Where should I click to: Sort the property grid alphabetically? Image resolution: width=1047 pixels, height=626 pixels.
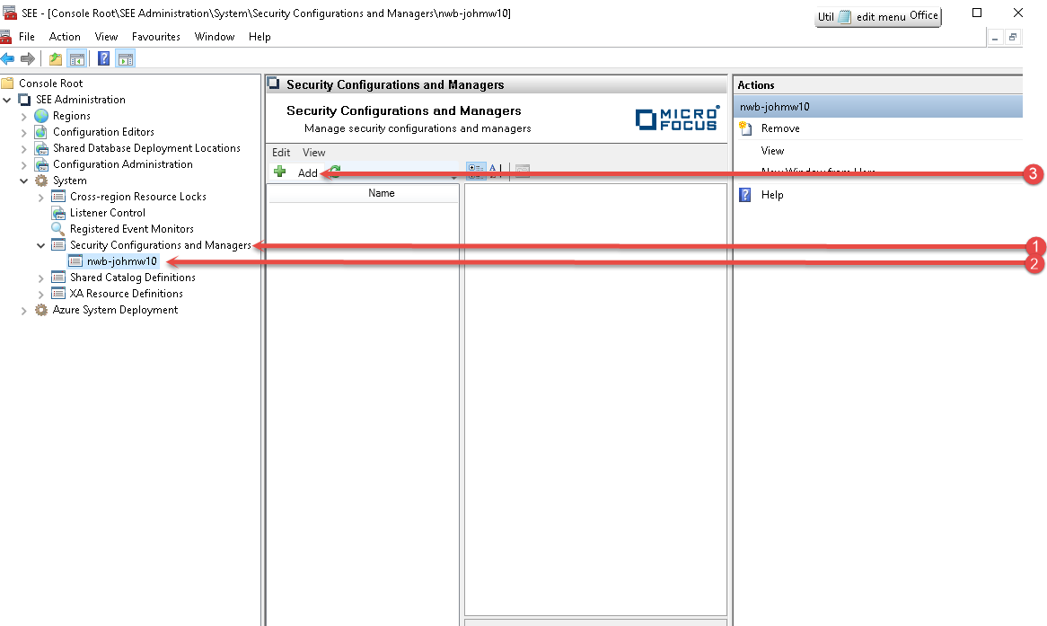[494, 170]
